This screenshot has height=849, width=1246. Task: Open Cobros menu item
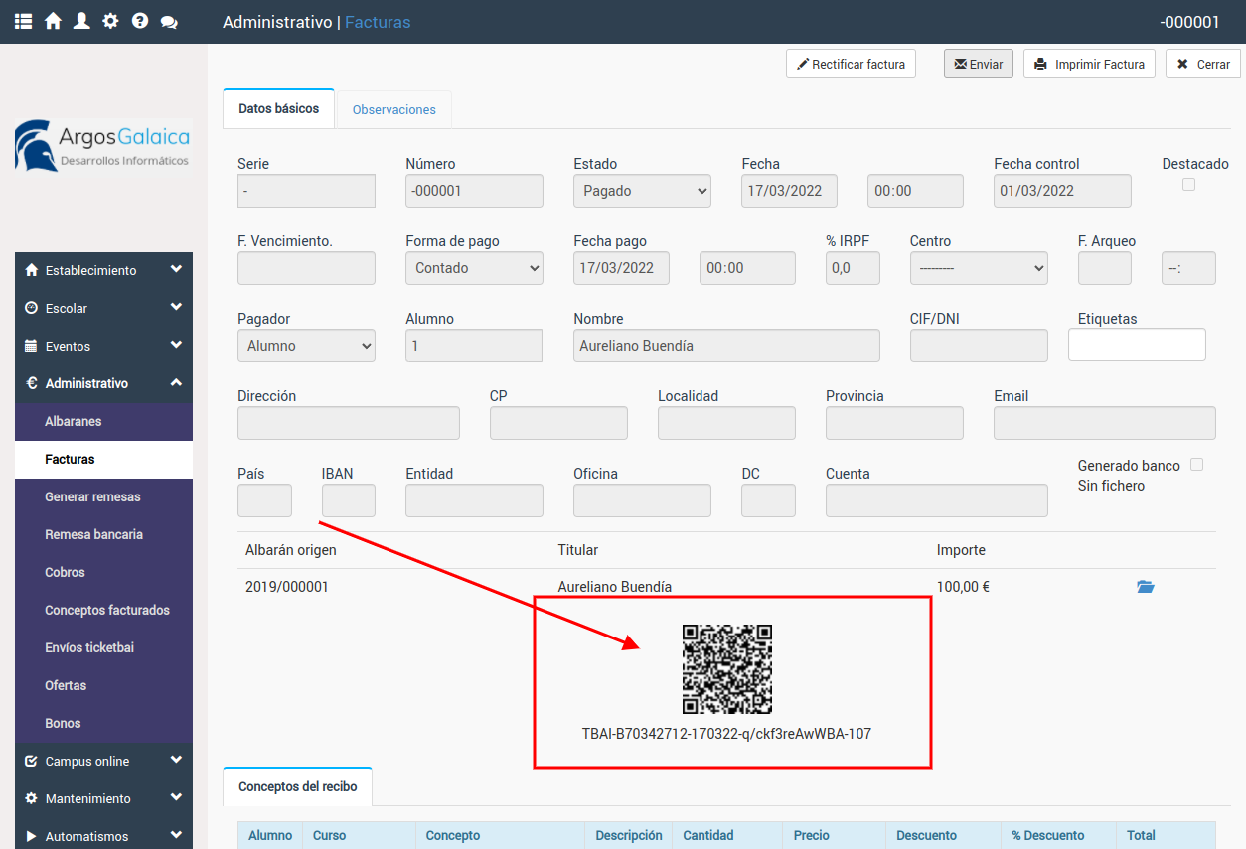click(x=103, y=572)
